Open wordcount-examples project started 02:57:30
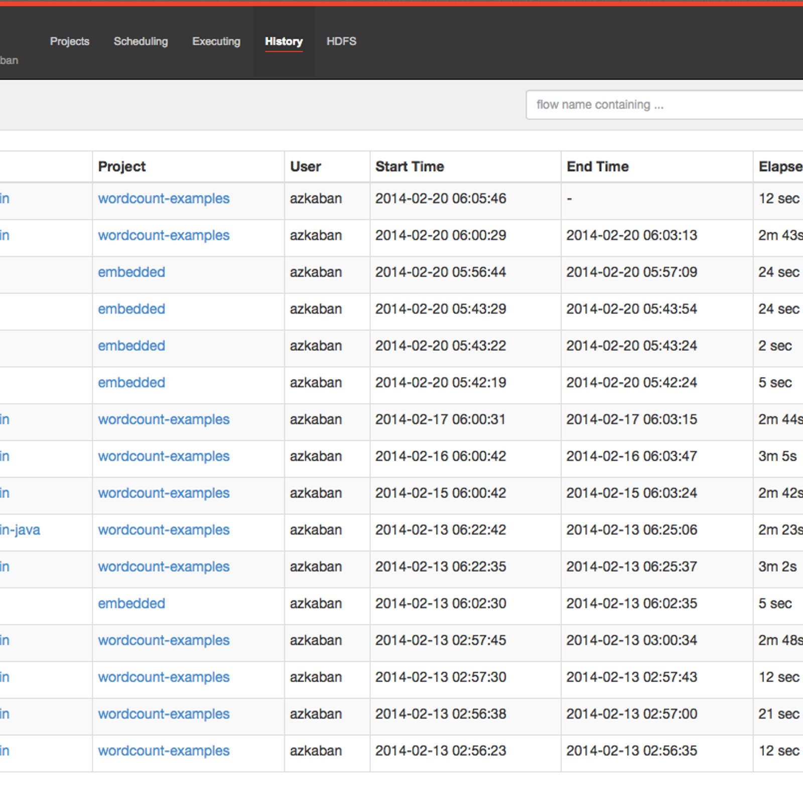 tap(164, 677)
